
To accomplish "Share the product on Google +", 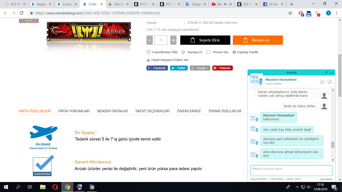I will [x=200, y=68].
